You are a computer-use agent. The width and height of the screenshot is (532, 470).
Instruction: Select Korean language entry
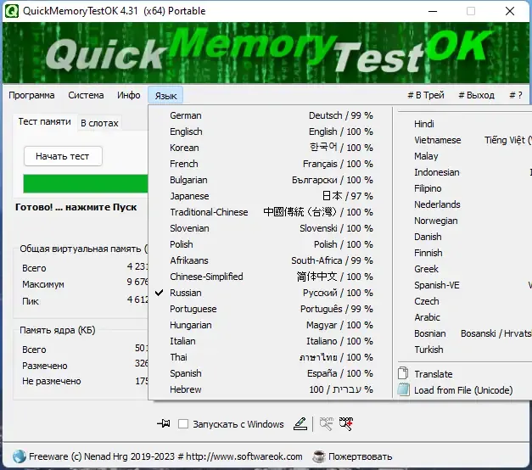(x=271, y=148)
